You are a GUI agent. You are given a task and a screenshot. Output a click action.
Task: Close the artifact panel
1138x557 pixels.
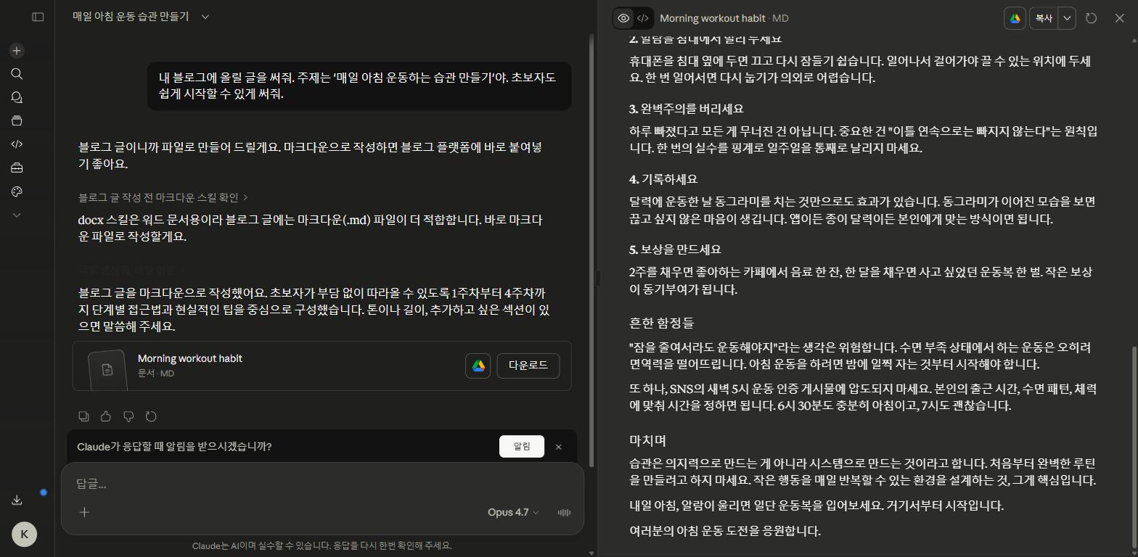1119,18
